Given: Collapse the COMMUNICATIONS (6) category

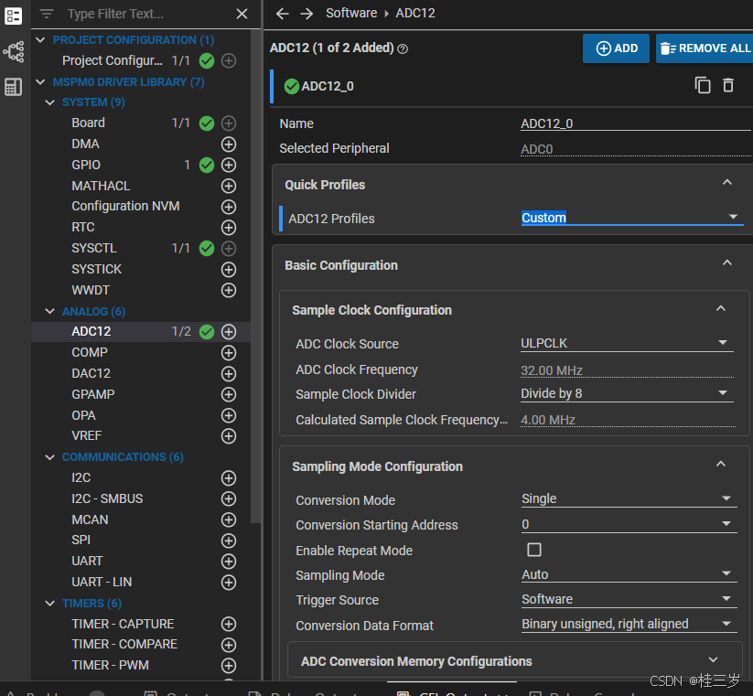Looking at the screenshot, I should pos(50,457).
